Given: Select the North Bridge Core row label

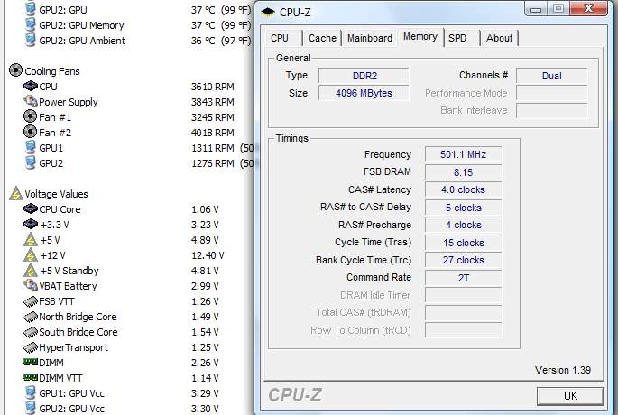Looking at the screenshot, I should click(78, 317).
